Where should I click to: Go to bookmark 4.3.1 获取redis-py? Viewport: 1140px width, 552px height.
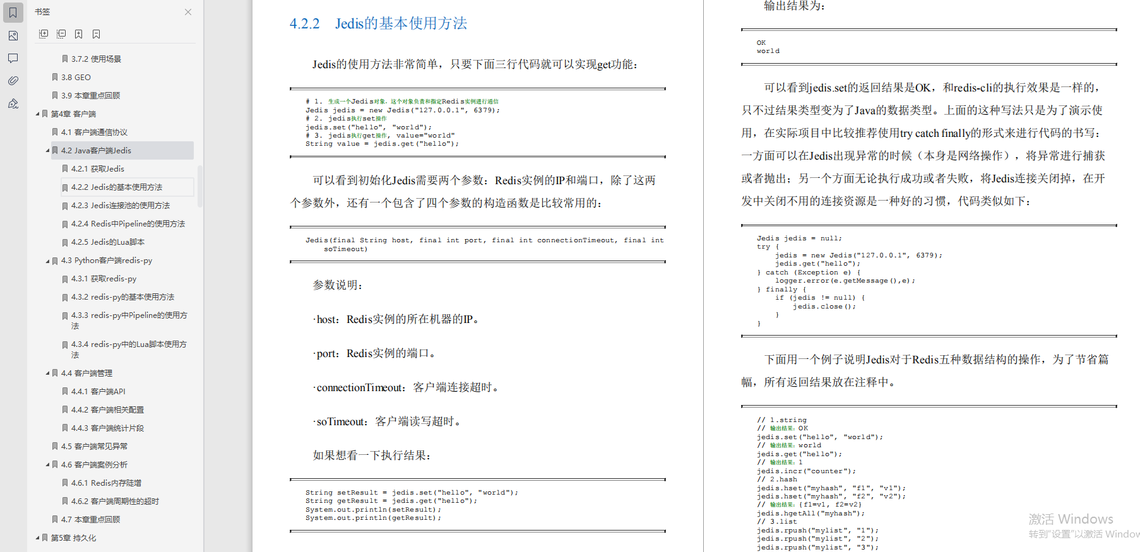[x=104, y=279]
